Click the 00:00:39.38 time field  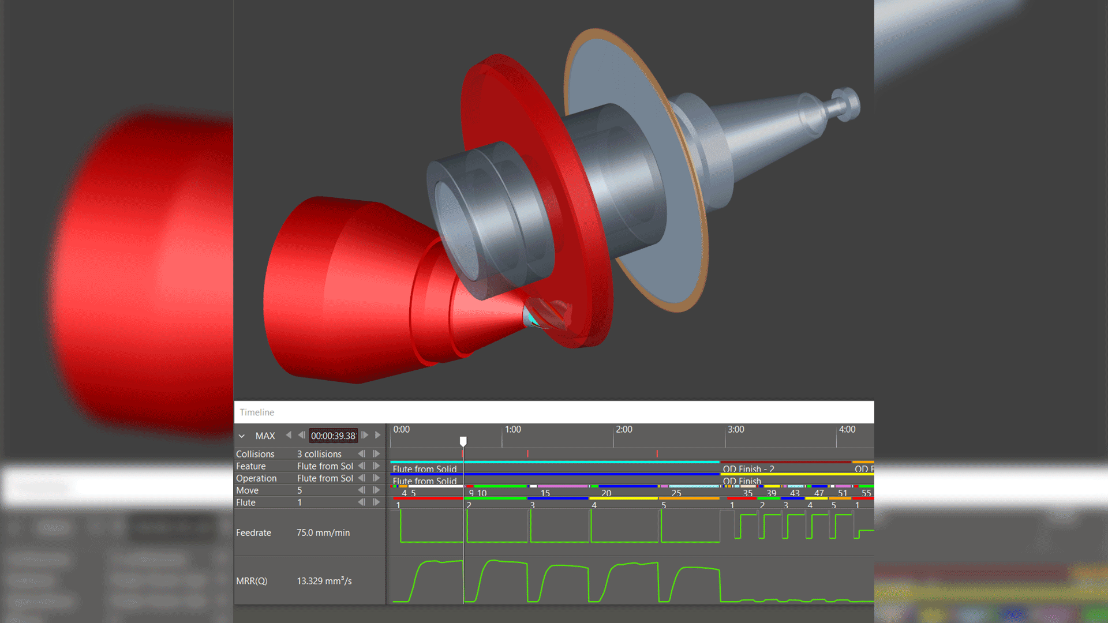coord(334,436)
